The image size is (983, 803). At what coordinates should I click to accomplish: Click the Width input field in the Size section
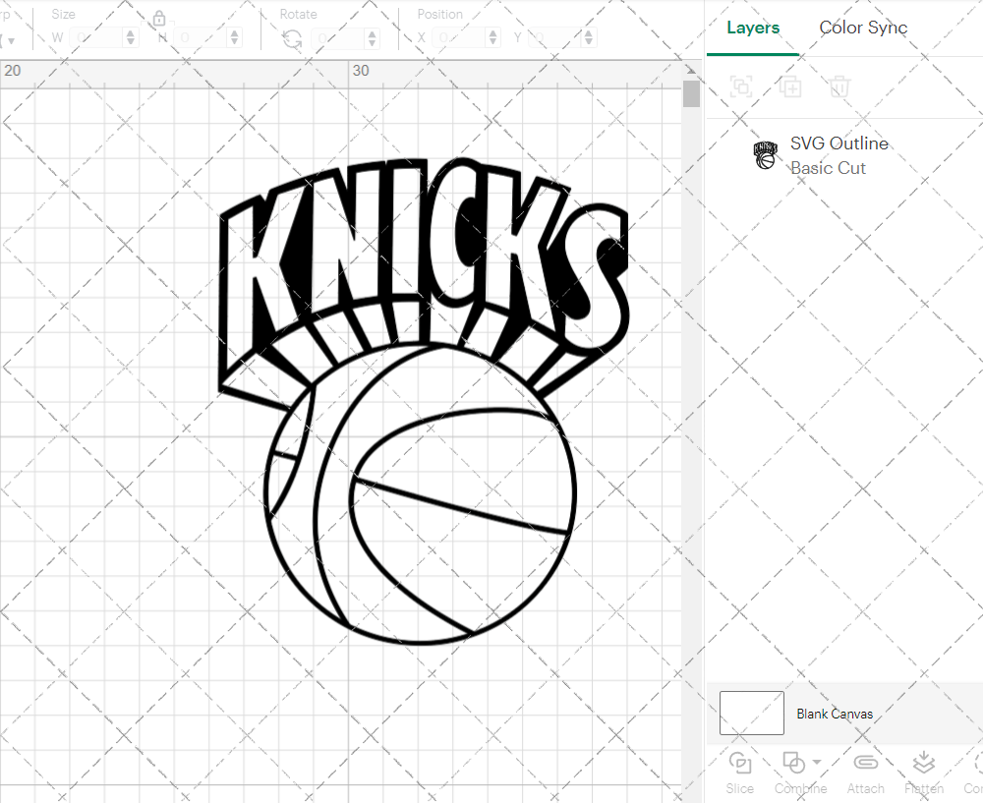[x=98, y=36]
